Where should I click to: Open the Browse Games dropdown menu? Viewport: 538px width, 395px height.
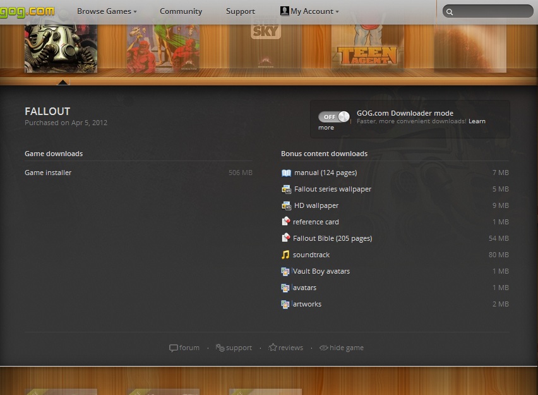[107, 11]
